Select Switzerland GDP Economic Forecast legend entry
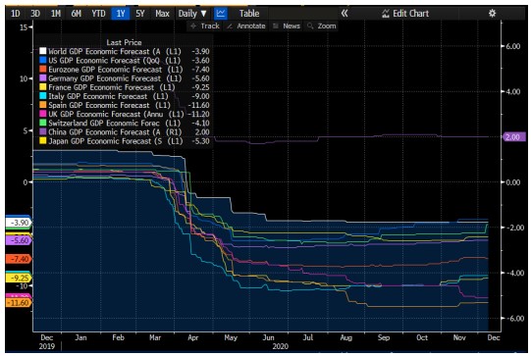Screen dimensions: 531x356 tap(125, 124)
